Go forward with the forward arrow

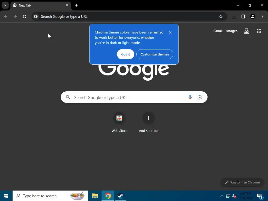click(15, 16)
